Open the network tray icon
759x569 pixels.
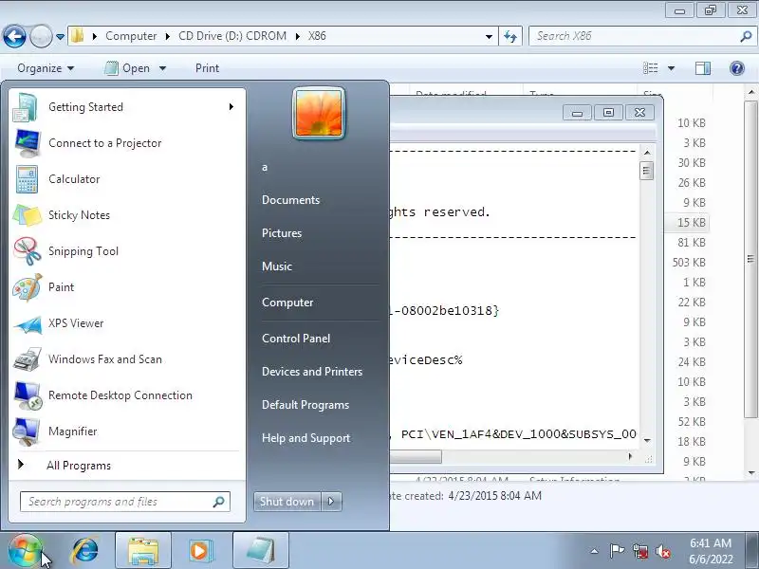[x=639, y=551]
